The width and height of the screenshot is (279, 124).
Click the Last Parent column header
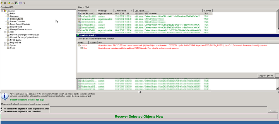click(167, 11)
